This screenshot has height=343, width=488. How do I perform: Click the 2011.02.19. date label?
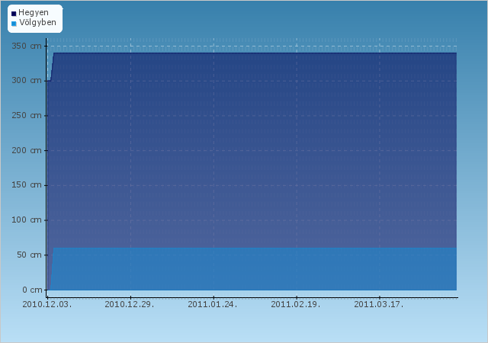click(296, 304)
